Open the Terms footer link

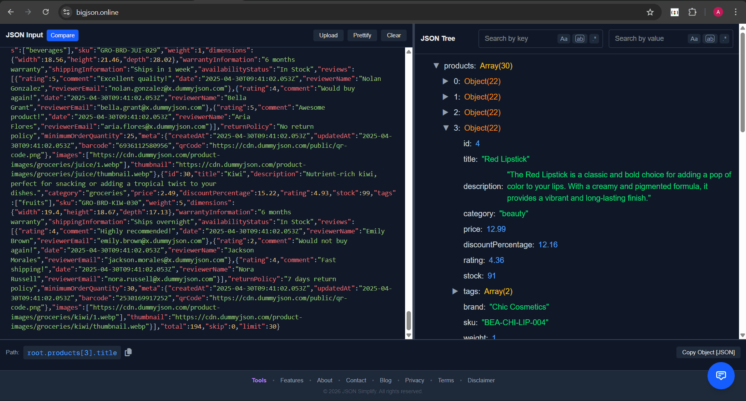(x=446, y=380)
